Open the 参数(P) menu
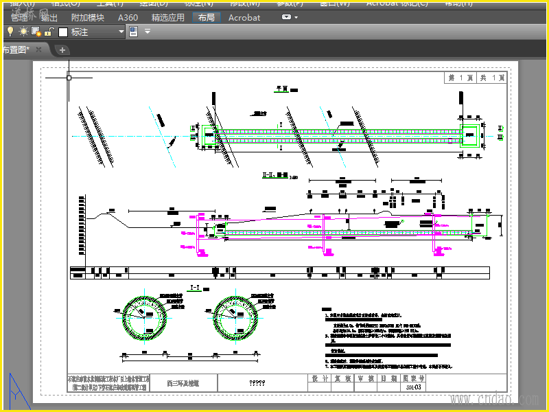The height and width of the screenshot is (412, 549). point(290,3)
